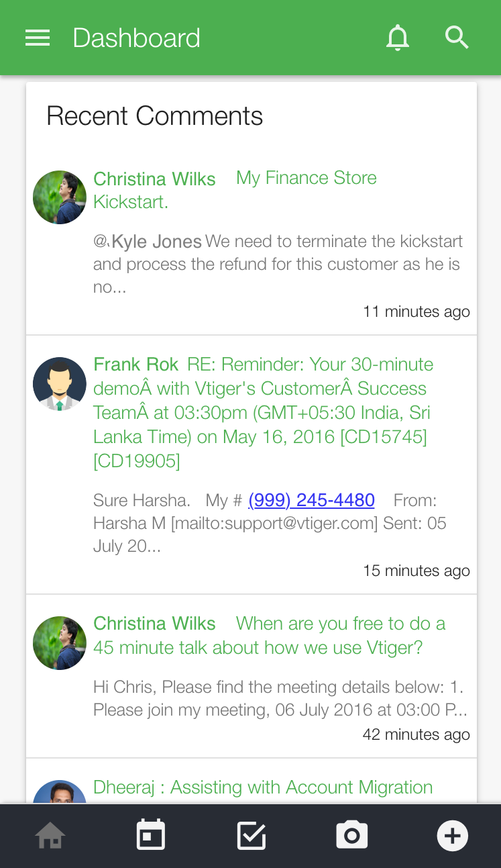Open the hamburger navigation menu
501x868 pixels.
tap(38, 38)
